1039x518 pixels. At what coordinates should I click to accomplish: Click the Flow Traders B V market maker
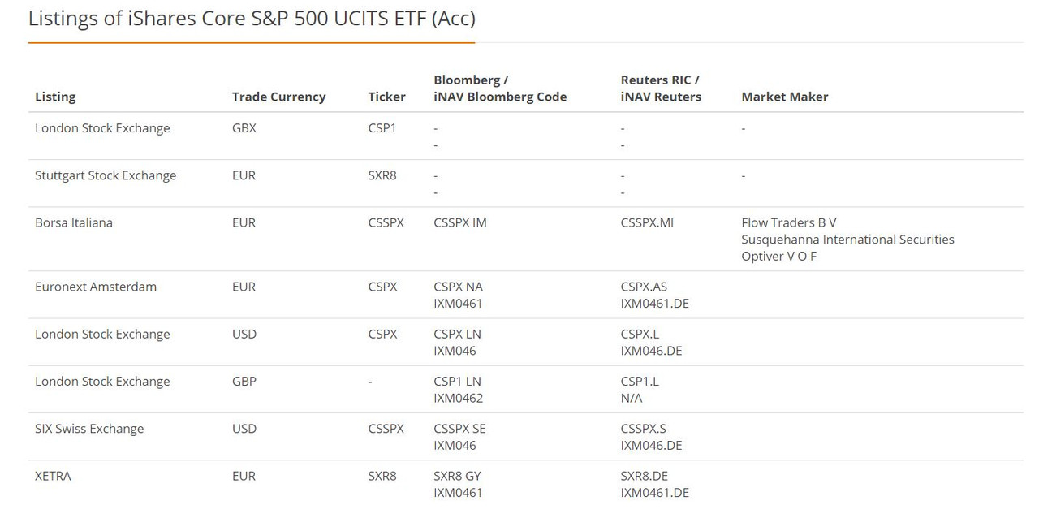click(788, 222)
